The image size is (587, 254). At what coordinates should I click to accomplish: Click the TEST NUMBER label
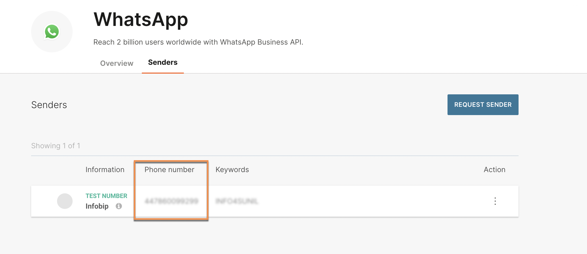106,196
